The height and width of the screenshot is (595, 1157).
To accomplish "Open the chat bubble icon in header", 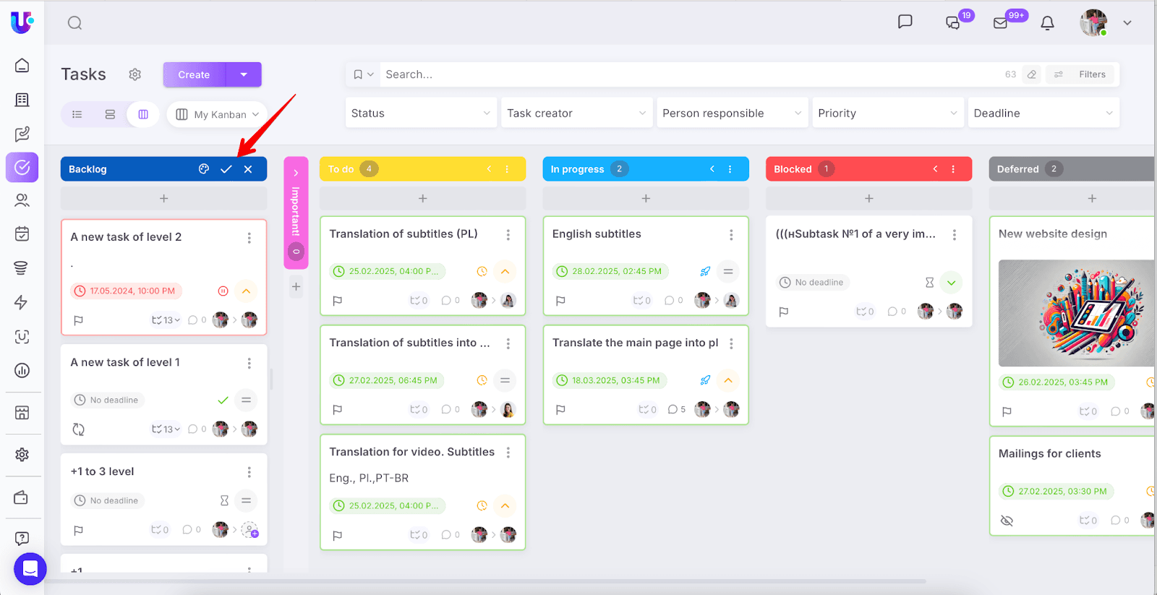I will tap(905, 22).
